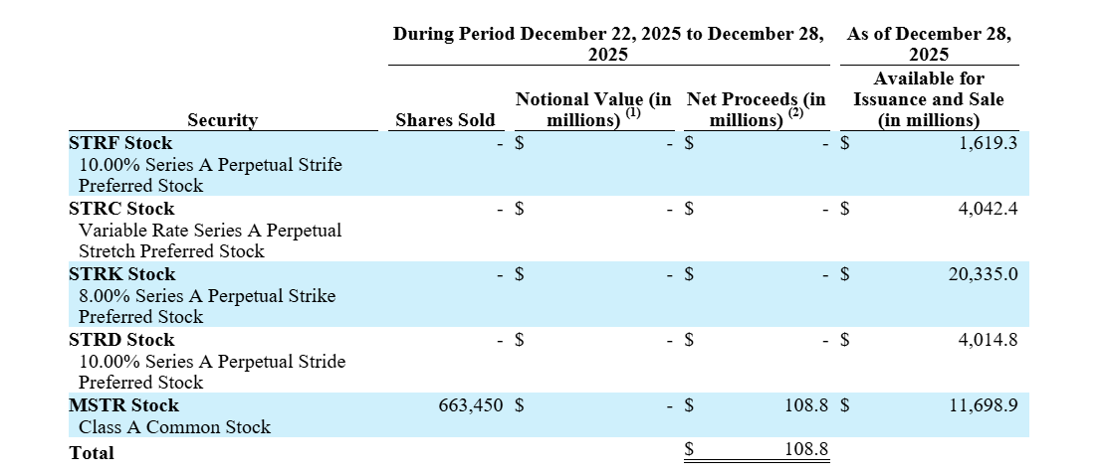Click the Available for Issuance and Sale header
1105x475 pixels.
[x=929, y=99]
